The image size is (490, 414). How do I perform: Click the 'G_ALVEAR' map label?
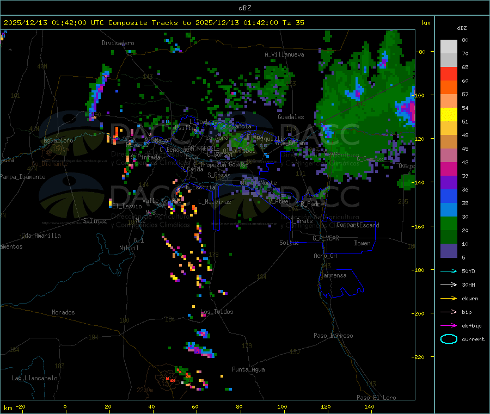click(326, 238)
